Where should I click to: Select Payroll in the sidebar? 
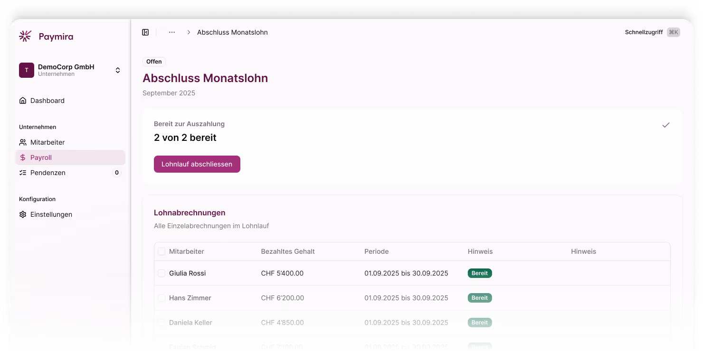pyautogui.click(x=70, y=157)
